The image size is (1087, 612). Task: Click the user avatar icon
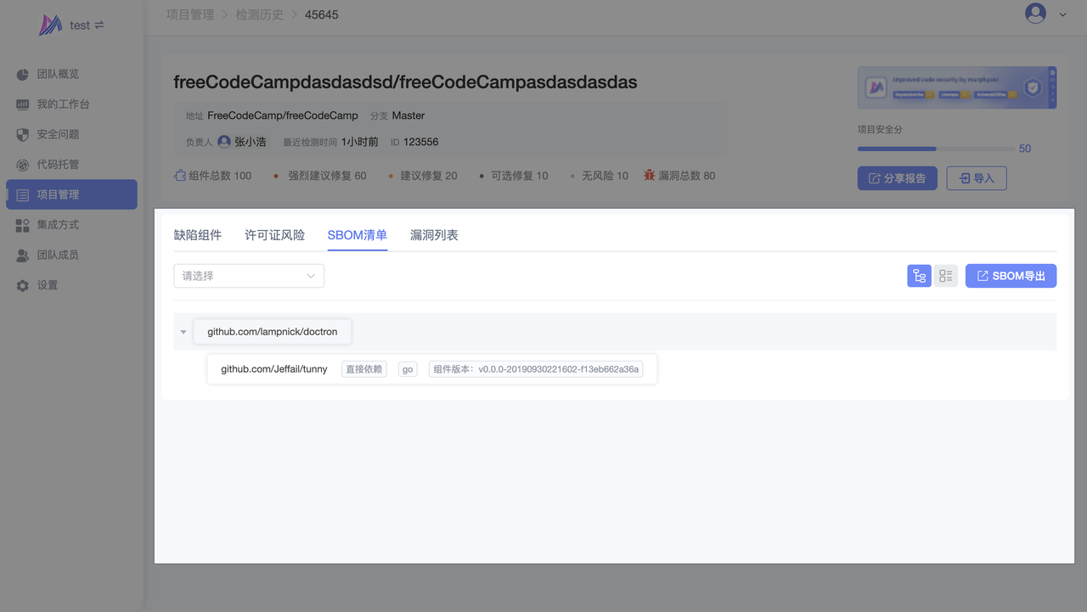pyautogui.click(x=1035, y=14)
